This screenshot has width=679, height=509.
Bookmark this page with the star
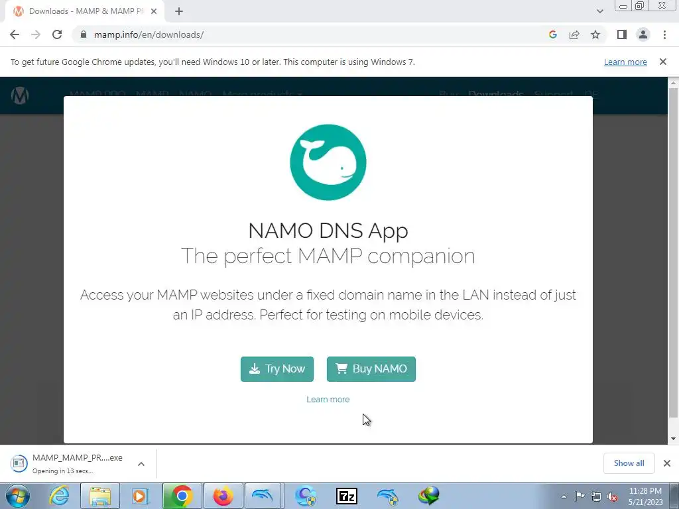click(595, 34)
